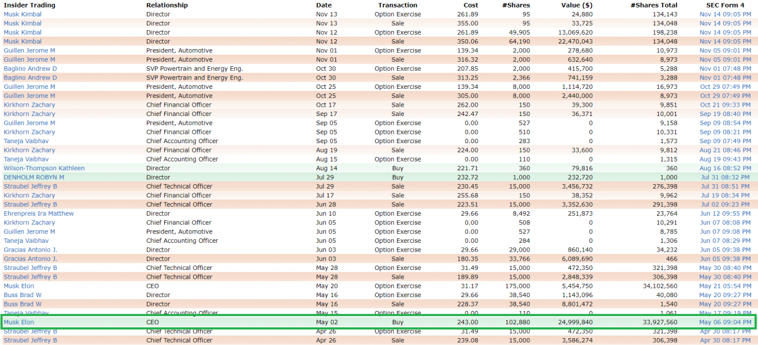The image size is (758, 345).
Task: Open Buss Brad W May 16 Sale link
Action: [x=23, y=304]
